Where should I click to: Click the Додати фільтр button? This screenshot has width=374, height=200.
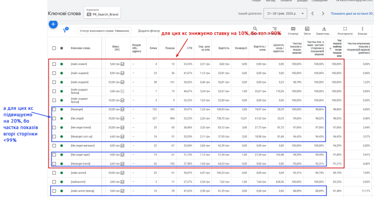(x=149, y=31)
